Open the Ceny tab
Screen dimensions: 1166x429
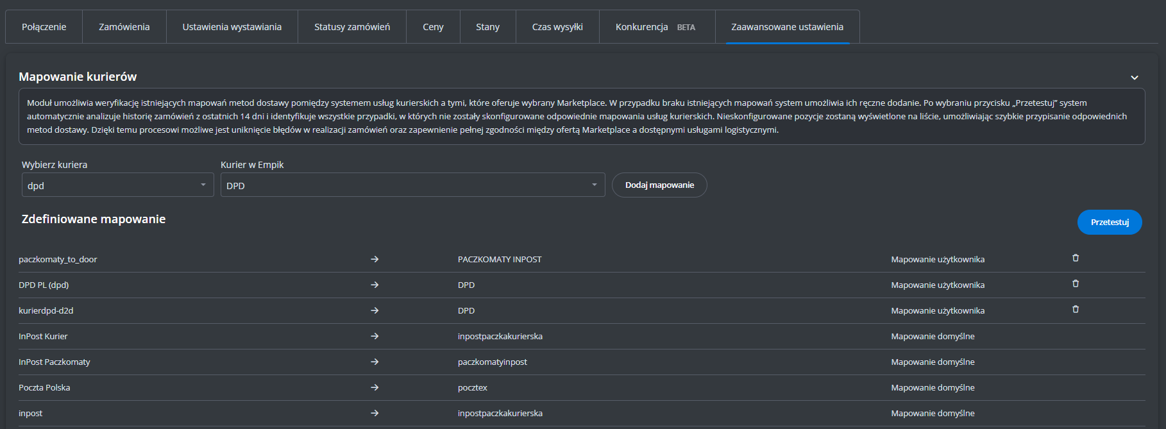433,27
